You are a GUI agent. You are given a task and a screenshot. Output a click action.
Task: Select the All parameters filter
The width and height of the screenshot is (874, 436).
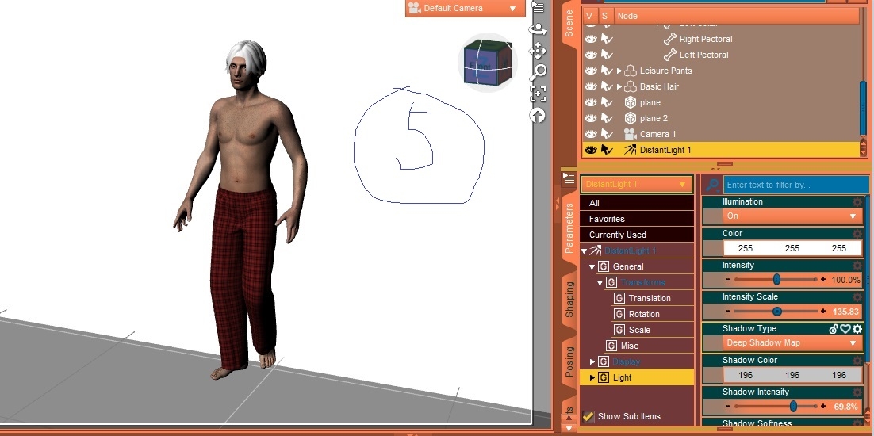point(637,203)
